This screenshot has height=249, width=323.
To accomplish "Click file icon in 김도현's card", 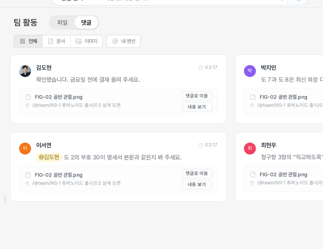I will [28, 97].
